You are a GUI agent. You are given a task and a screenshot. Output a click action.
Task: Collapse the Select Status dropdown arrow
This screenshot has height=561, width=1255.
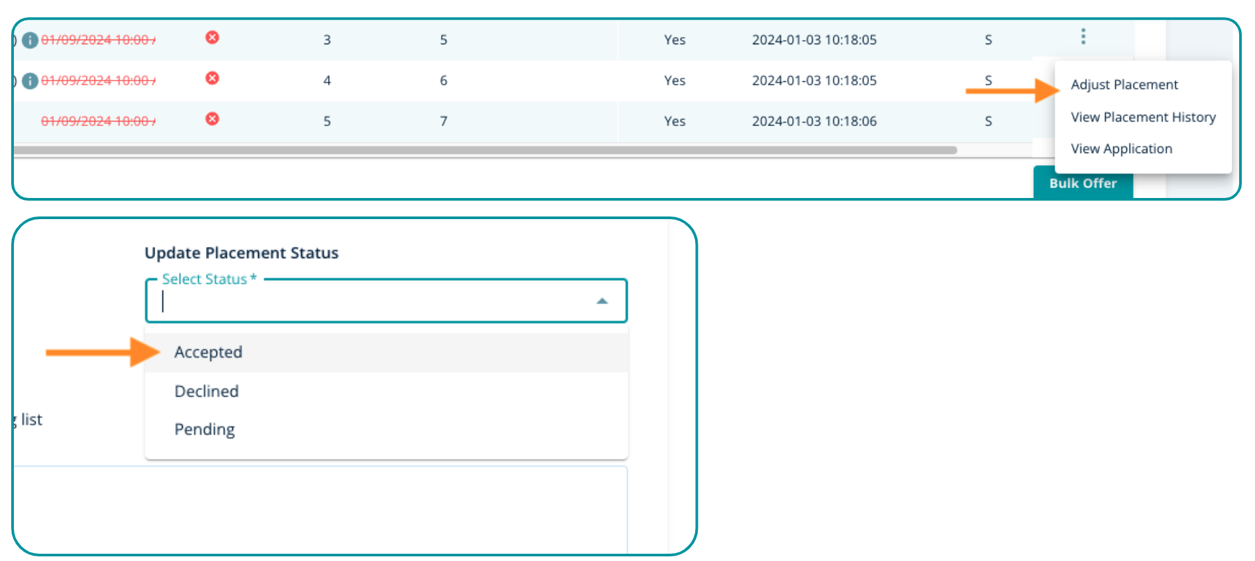coord(601,301)
